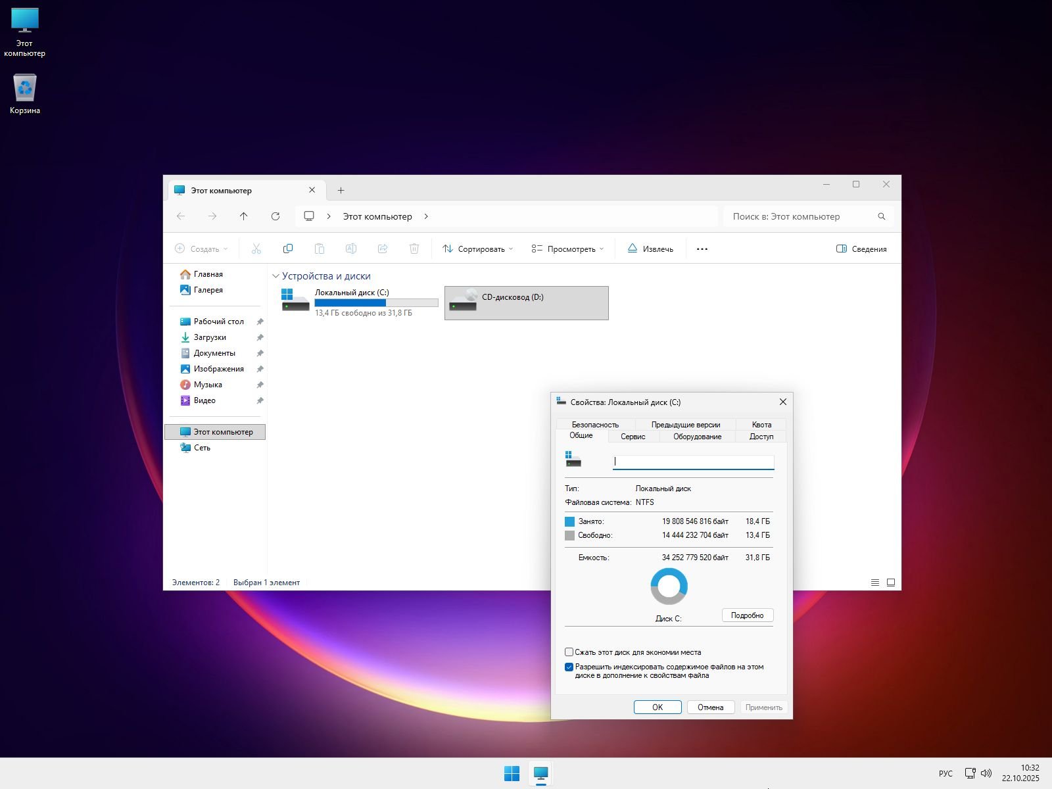Collapse the 'Устройства и диски' group

(x=276, y=276)
